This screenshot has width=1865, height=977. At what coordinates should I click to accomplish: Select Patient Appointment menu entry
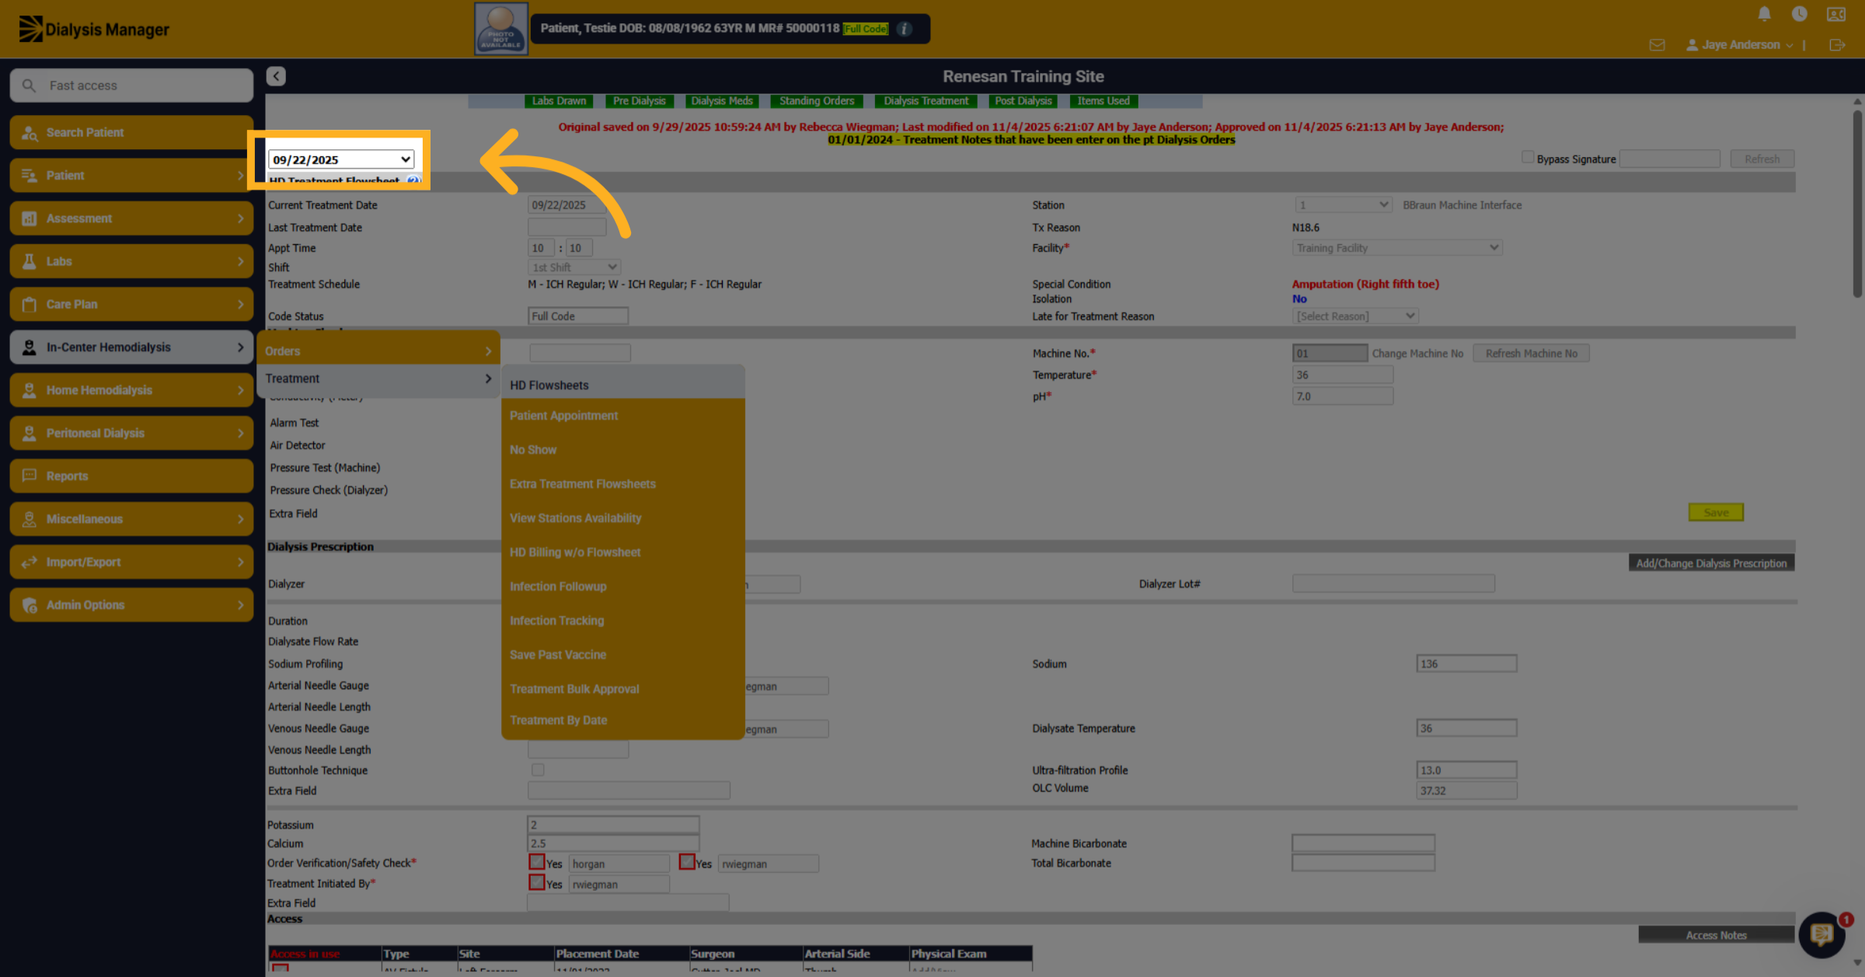tap(623, 416)
